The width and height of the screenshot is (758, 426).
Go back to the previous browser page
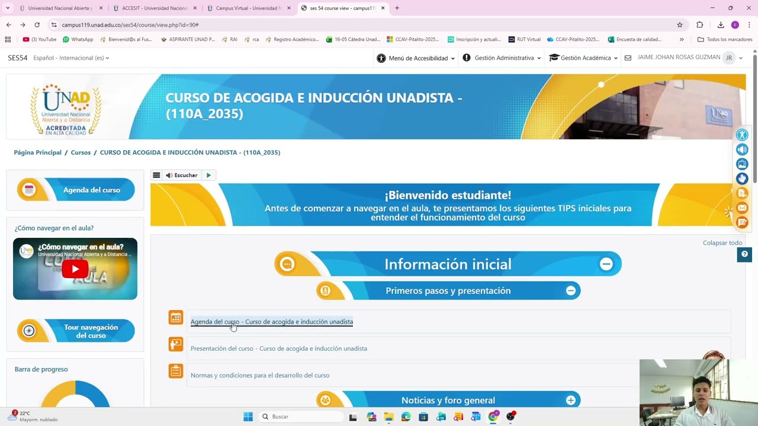click(8, 25)
